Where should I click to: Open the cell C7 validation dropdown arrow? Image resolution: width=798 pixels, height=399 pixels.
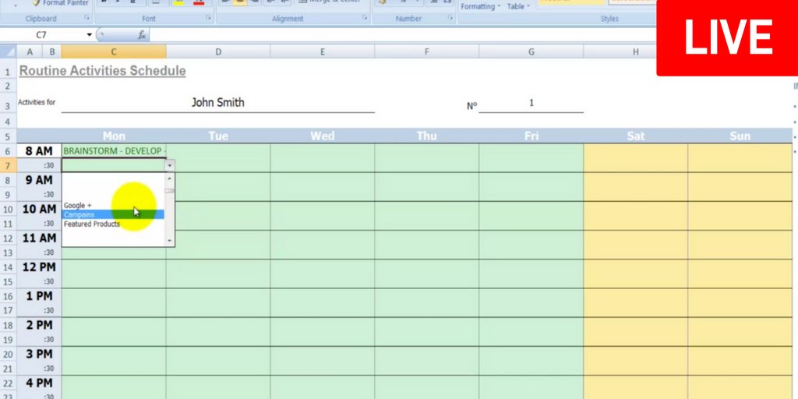(170, 165)
